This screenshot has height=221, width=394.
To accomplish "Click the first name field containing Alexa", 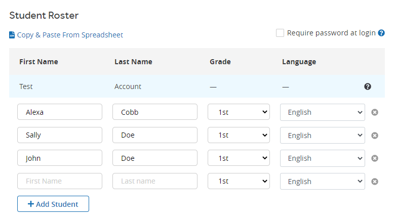I will [x=60, y=112].
